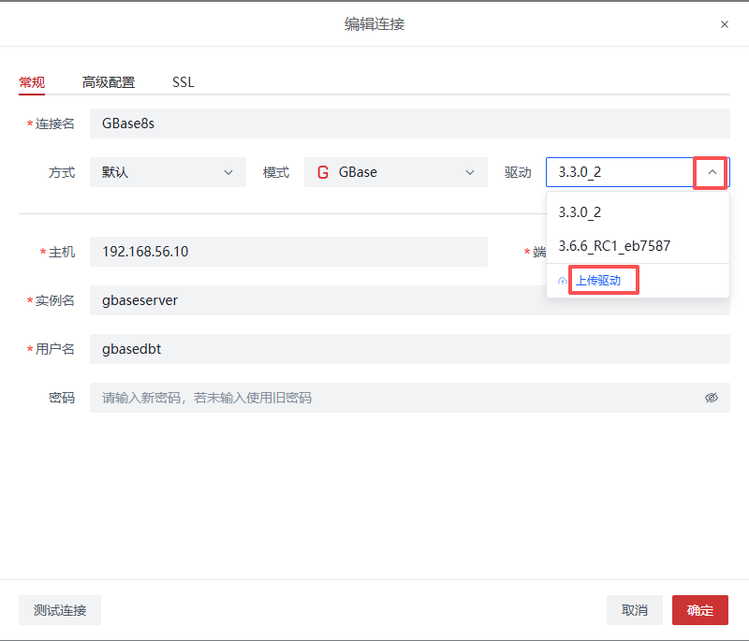Screen dimensions: 749x641
Task: Open the SSL tab
Action: (x=183, y=82)
